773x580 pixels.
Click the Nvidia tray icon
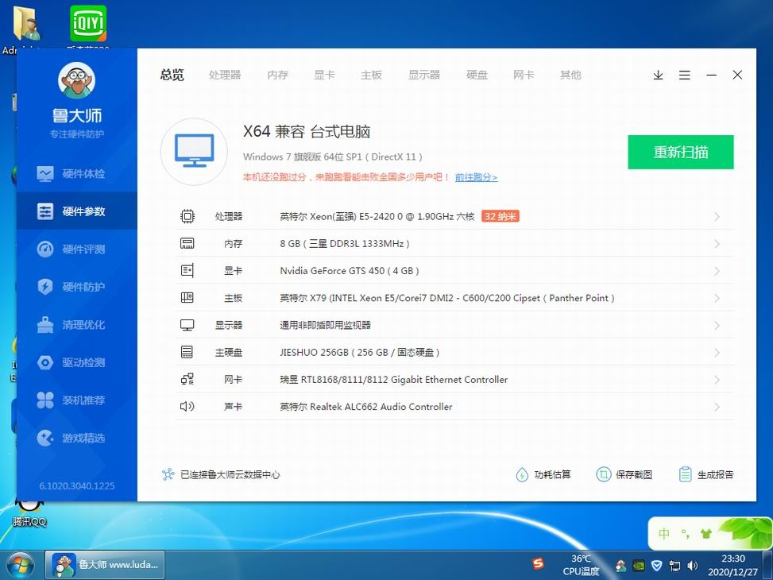point(639,565)
